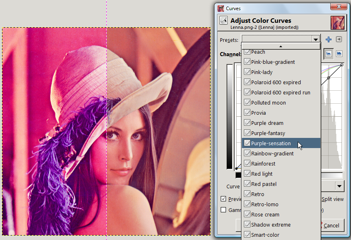Click the Cancel button
The image size is (351, 240).
point(331,225)
